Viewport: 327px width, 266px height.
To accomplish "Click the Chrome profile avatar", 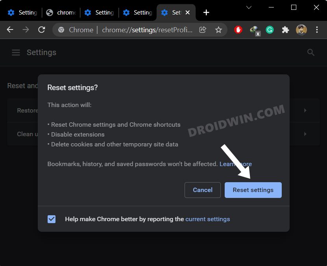I will [301, 30].
